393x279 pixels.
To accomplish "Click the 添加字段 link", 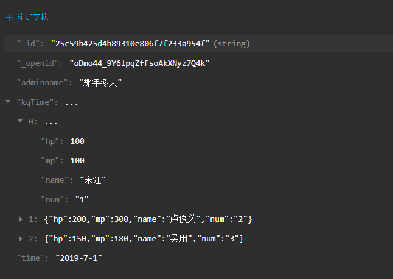I will click(x=33, y=17).
